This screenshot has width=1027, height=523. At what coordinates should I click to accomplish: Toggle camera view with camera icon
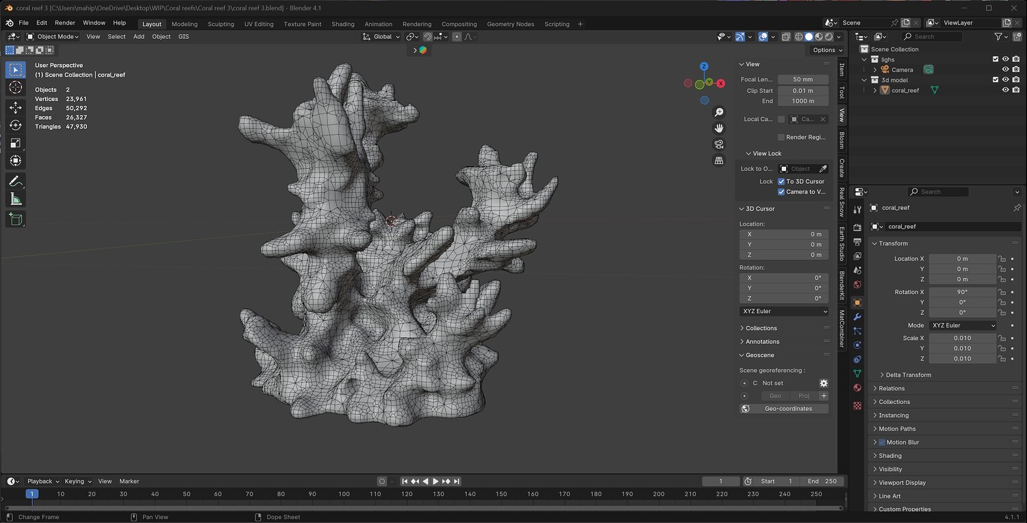pyautogui.click(x=719, y=144)
